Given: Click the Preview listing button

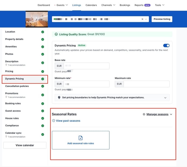Looking at the screenshot, I should (x=162, y=19).
